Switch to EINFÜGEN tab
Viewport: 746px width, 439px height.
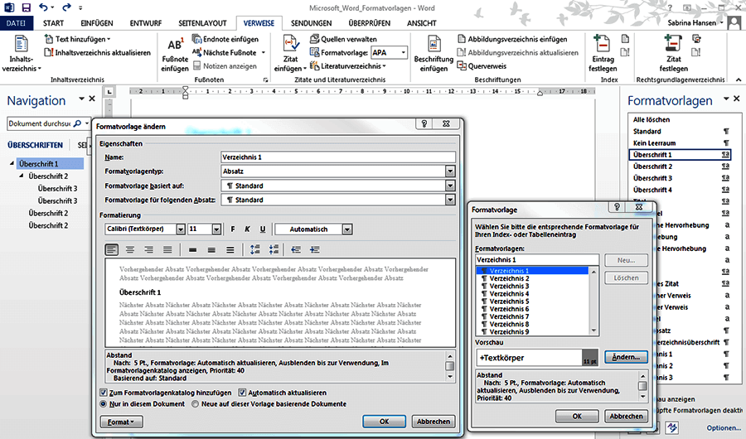coord(97,23)
